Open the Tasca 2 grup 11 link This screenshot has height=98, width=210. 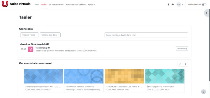click(43, 48)
